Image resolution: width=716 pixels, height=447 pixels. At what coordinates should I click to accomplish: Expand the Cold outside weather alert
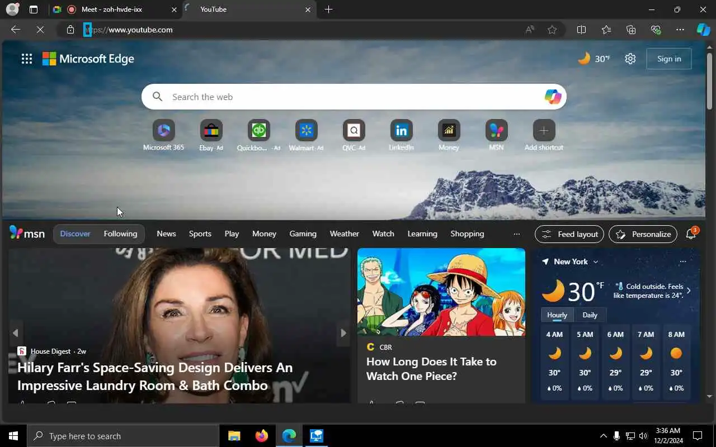tap(689, 291)
